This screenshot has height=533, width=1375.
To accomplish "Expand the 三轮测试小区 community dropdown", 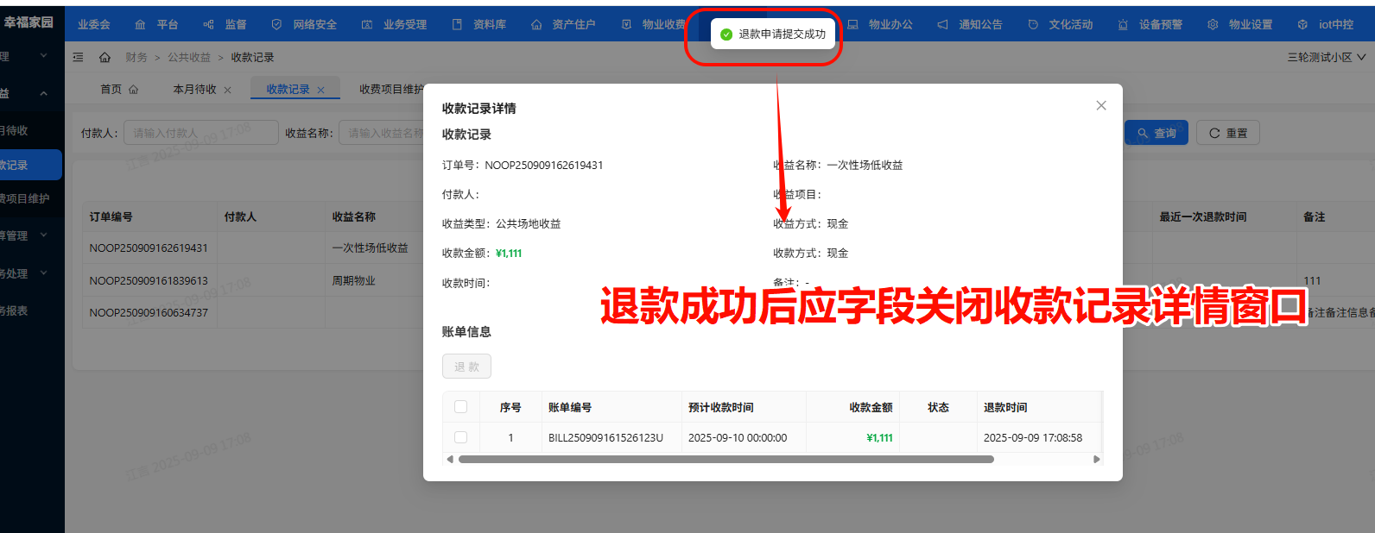I will pos(1327,57).
